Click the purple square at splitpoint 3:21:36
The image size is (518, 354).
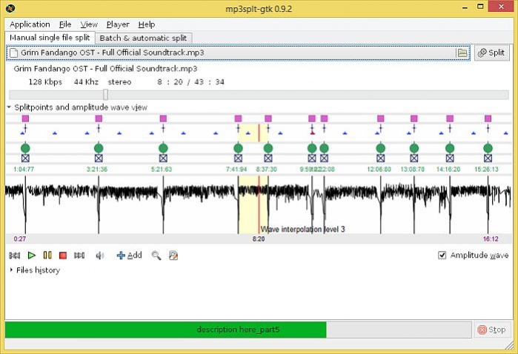click(x=99, y=118)
